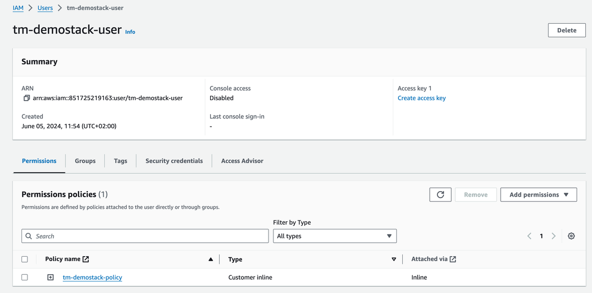The image size is (592, 293).
Task: Sort ascending by Policy name arrow
Action: (x=211, y=259)
